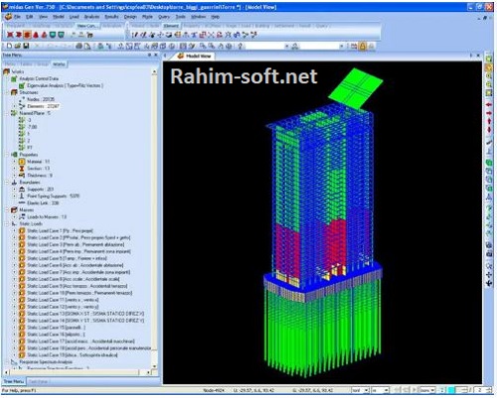Viewport: 497px width, 398px height.
Task: Select the Tree Menu bottom tab
Action: point(14,381)
